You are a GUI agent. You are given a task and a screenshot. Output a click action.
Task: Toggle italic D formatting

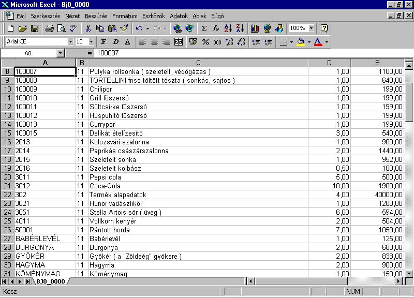[x=115, y=42]
